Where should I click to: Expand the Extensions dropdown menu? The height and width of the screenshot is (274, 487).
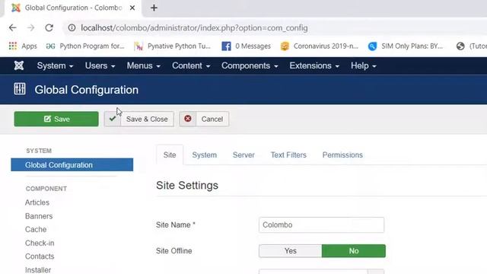coord(314,65)
